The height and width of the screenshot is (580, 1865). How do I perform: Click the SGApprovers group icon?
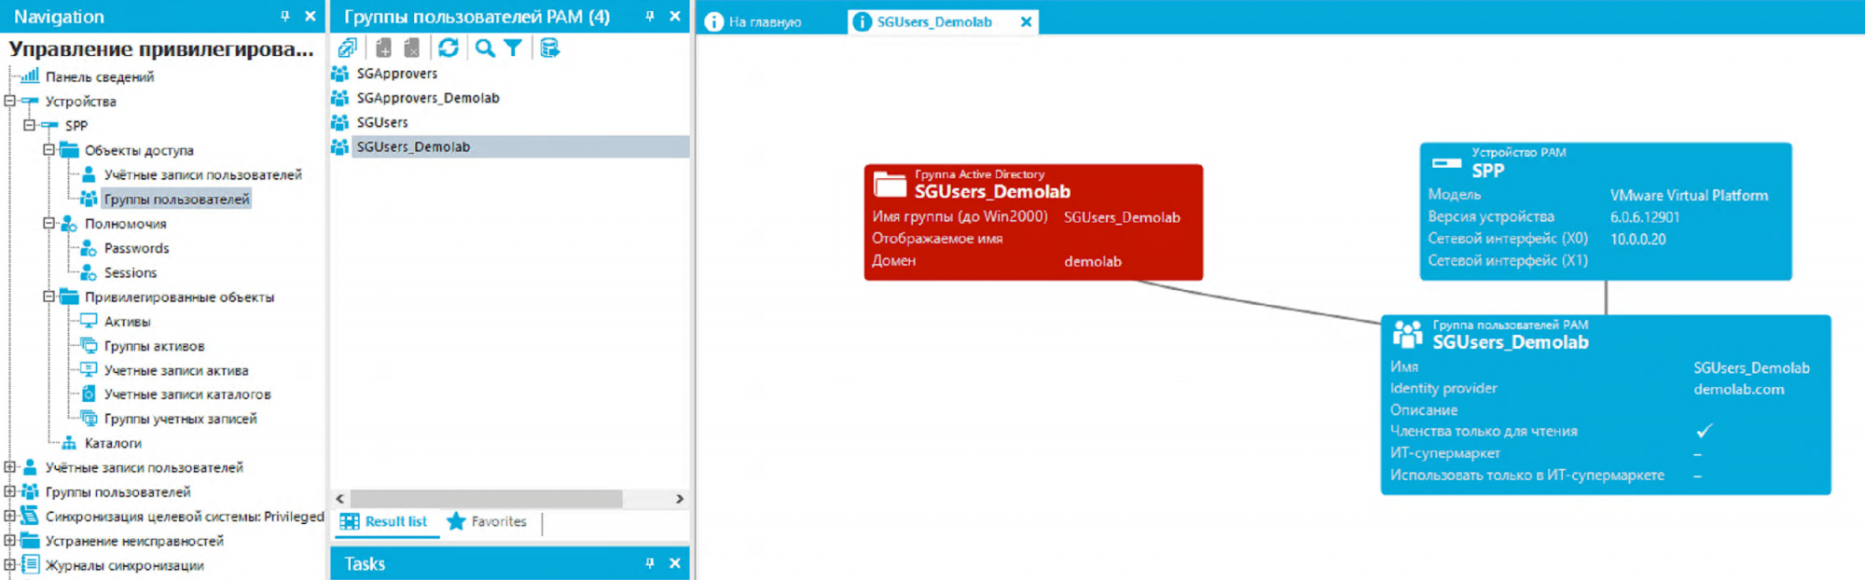340,74
